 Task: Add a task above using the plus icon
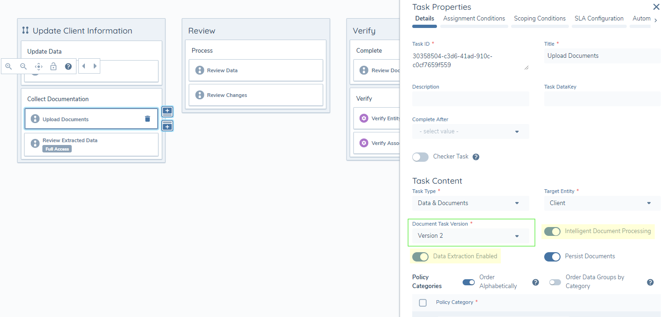point(167,111)
